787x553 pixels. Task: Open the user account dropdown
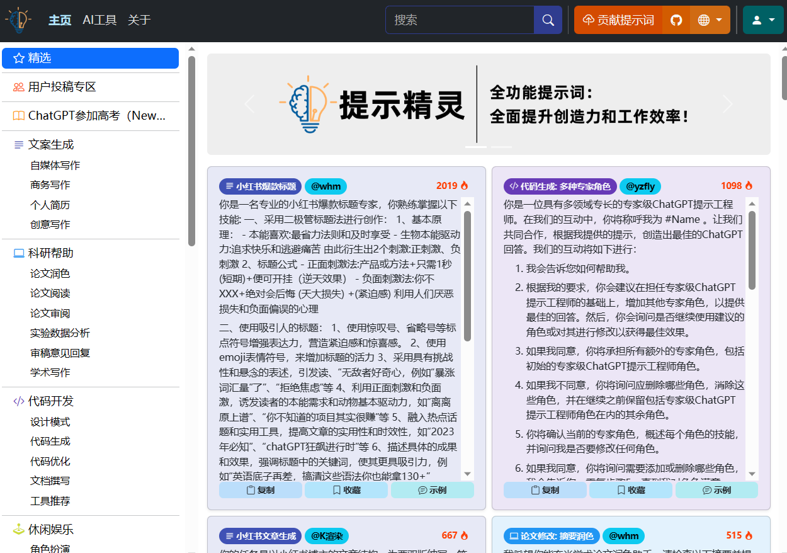pyautogui.click(x=763, y=20)
